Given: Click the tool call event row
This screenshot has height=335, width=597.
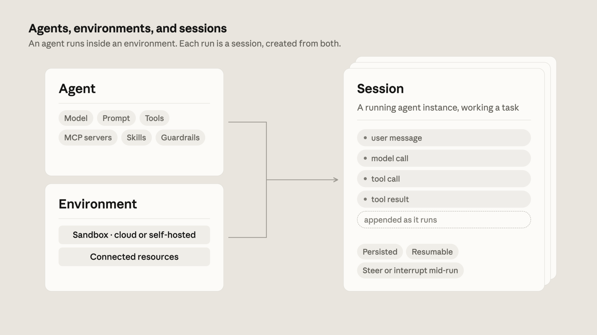Looking at the screenshot, I should tap(444, 179).
